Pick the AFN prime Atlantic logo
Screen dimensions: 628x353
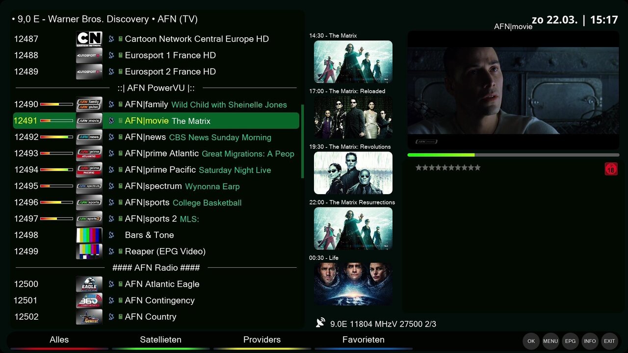(89, 153)
